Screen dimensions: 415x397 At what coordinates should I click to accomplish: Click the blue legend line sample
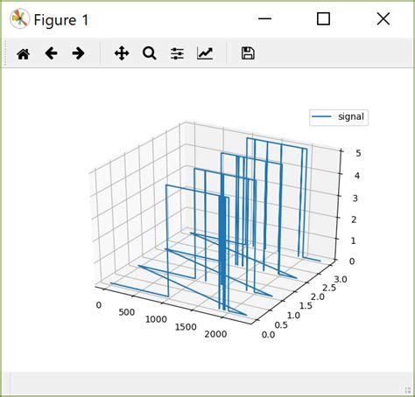321,116
